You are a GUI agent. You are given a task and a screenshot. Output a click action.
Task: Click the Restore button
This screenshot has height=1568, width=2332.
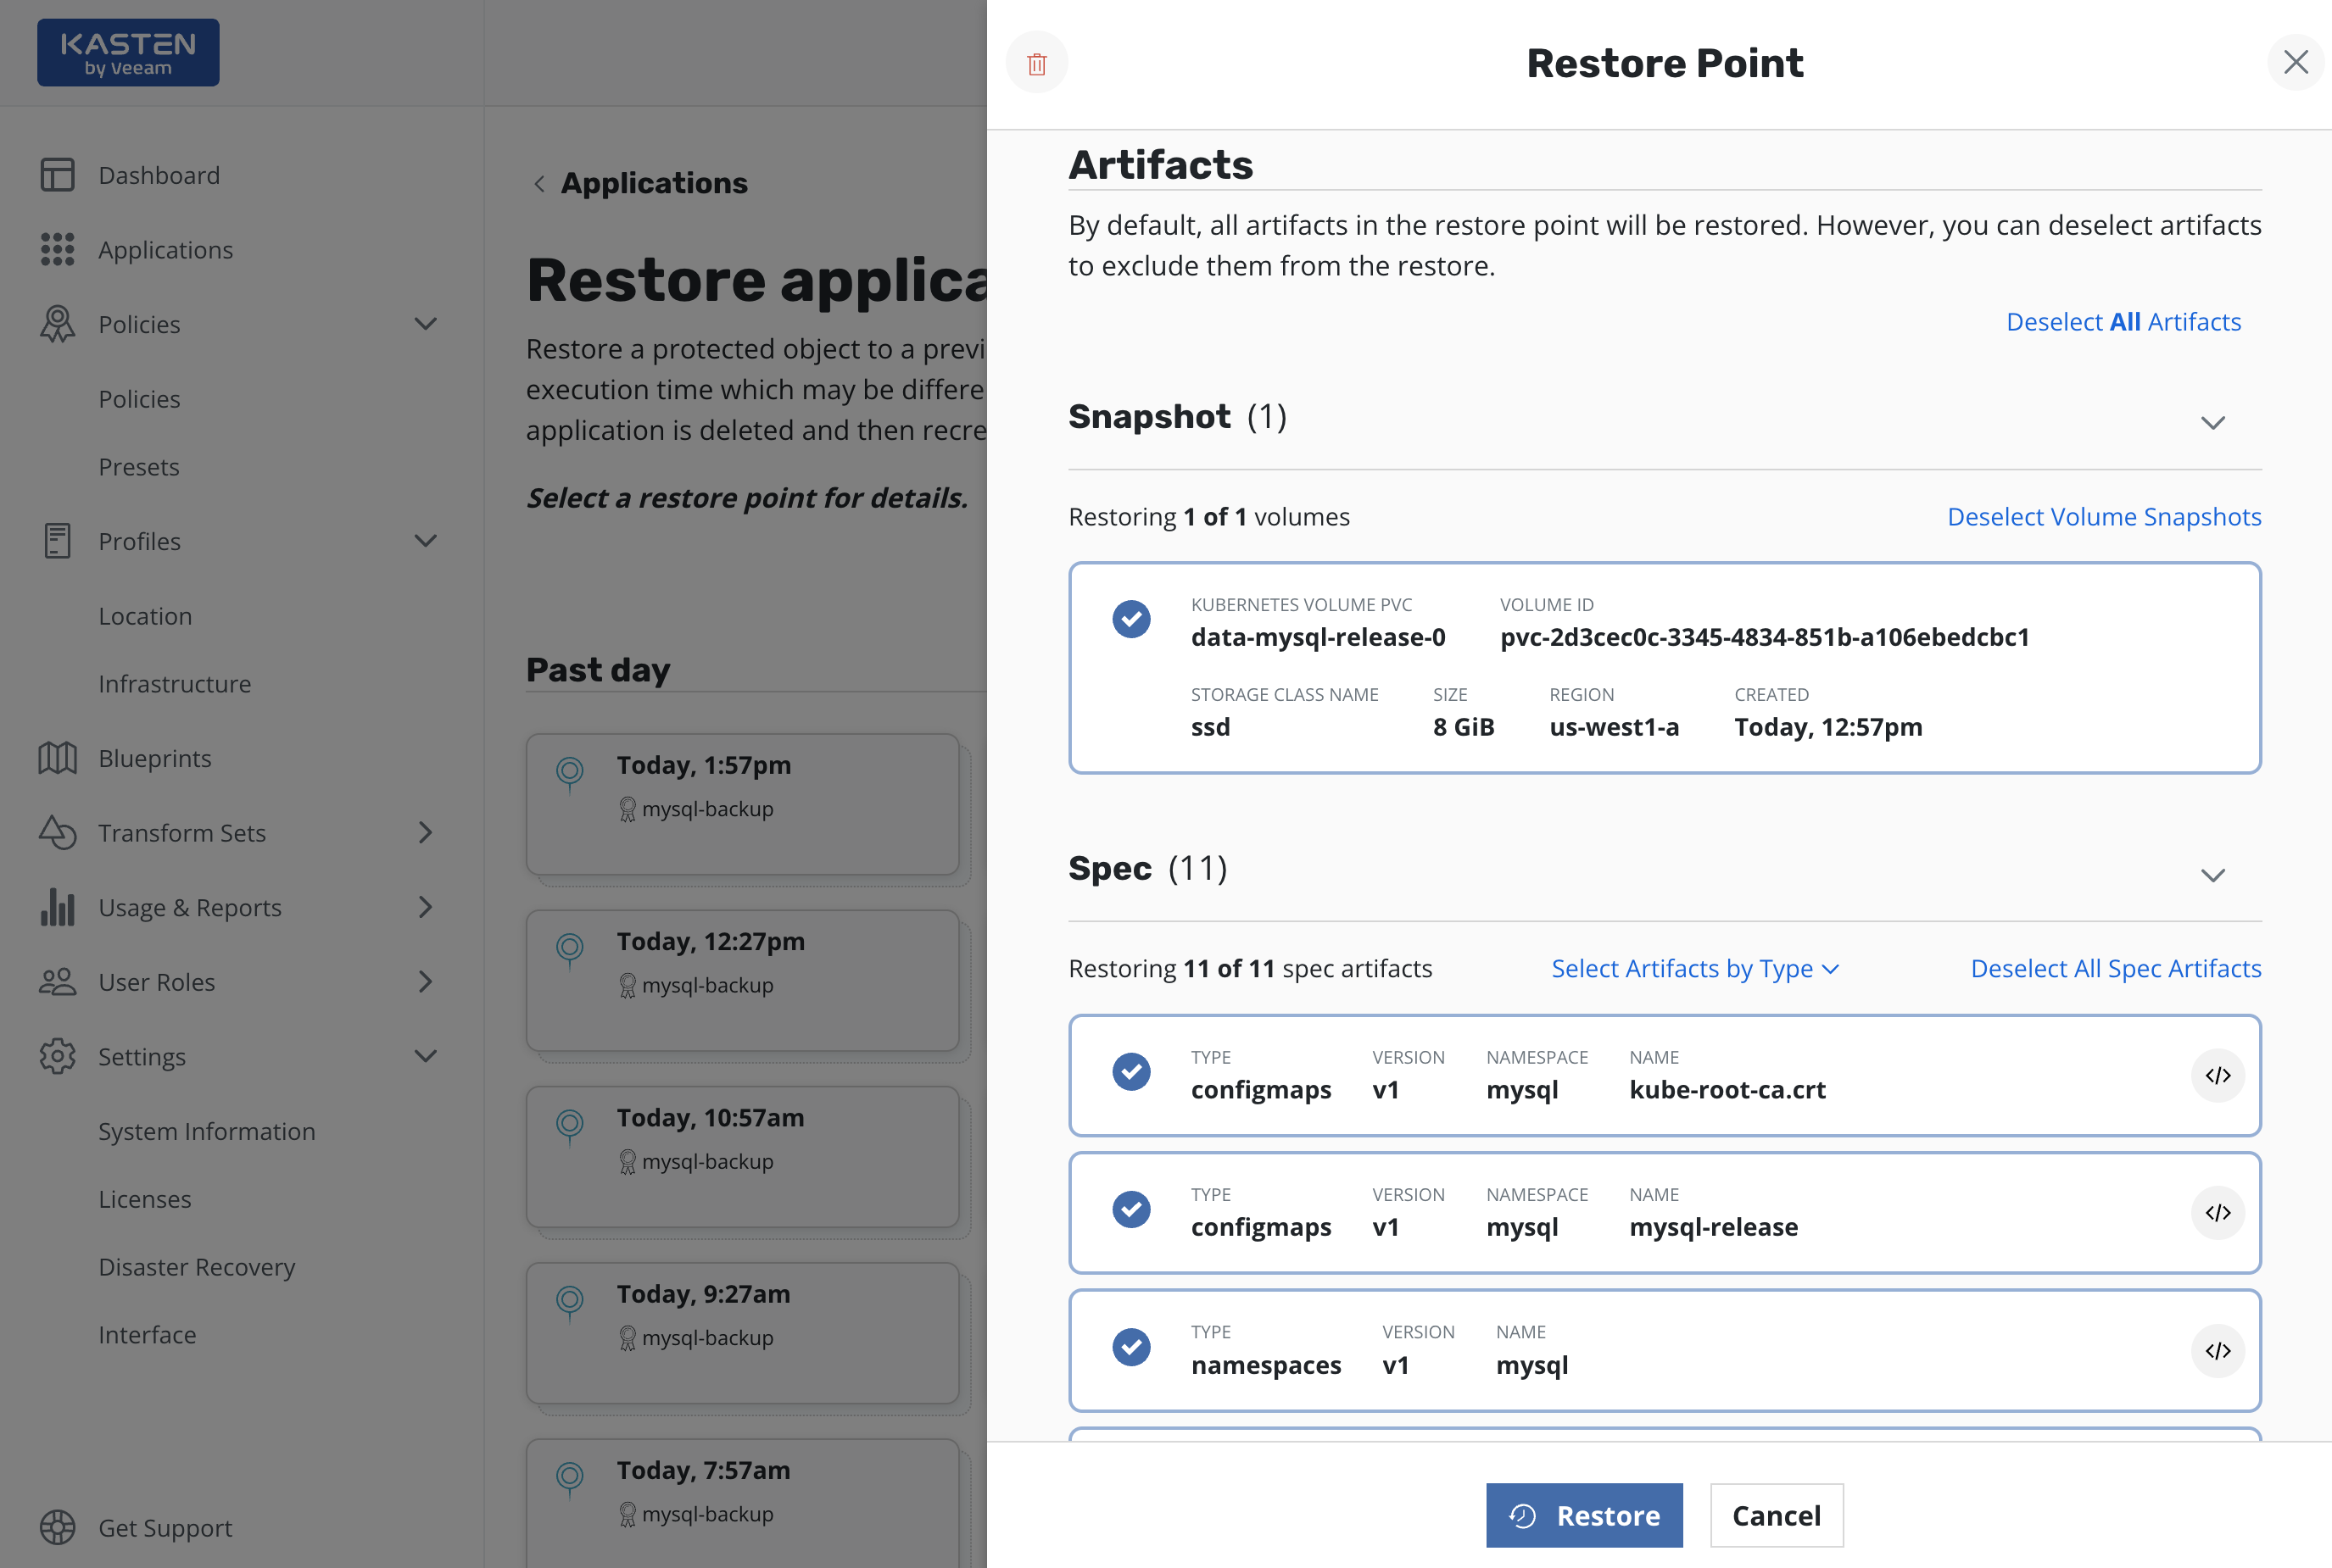click(x=1584, y=1515)
